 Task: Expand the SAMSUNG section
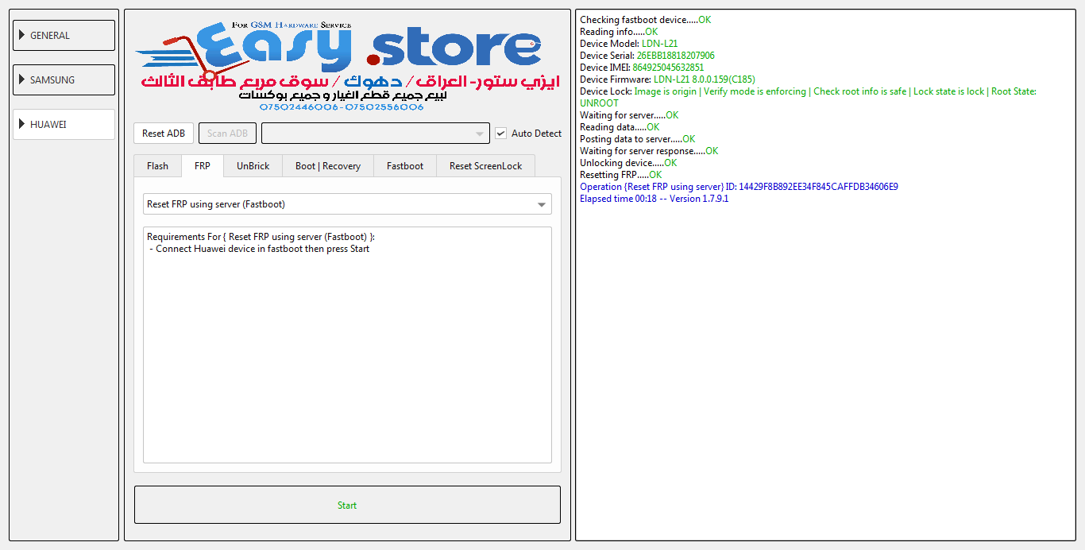pyautogui.click(x=64, y=80)
